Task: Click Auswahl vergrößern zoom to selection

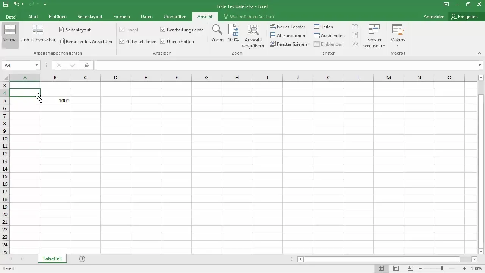Action: coord(253,36)
